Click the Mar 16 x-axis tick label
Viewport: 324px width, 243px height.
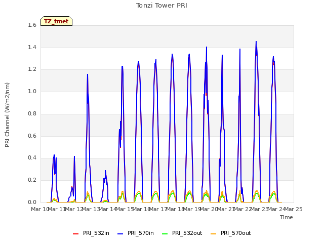[x=142, y=209]
